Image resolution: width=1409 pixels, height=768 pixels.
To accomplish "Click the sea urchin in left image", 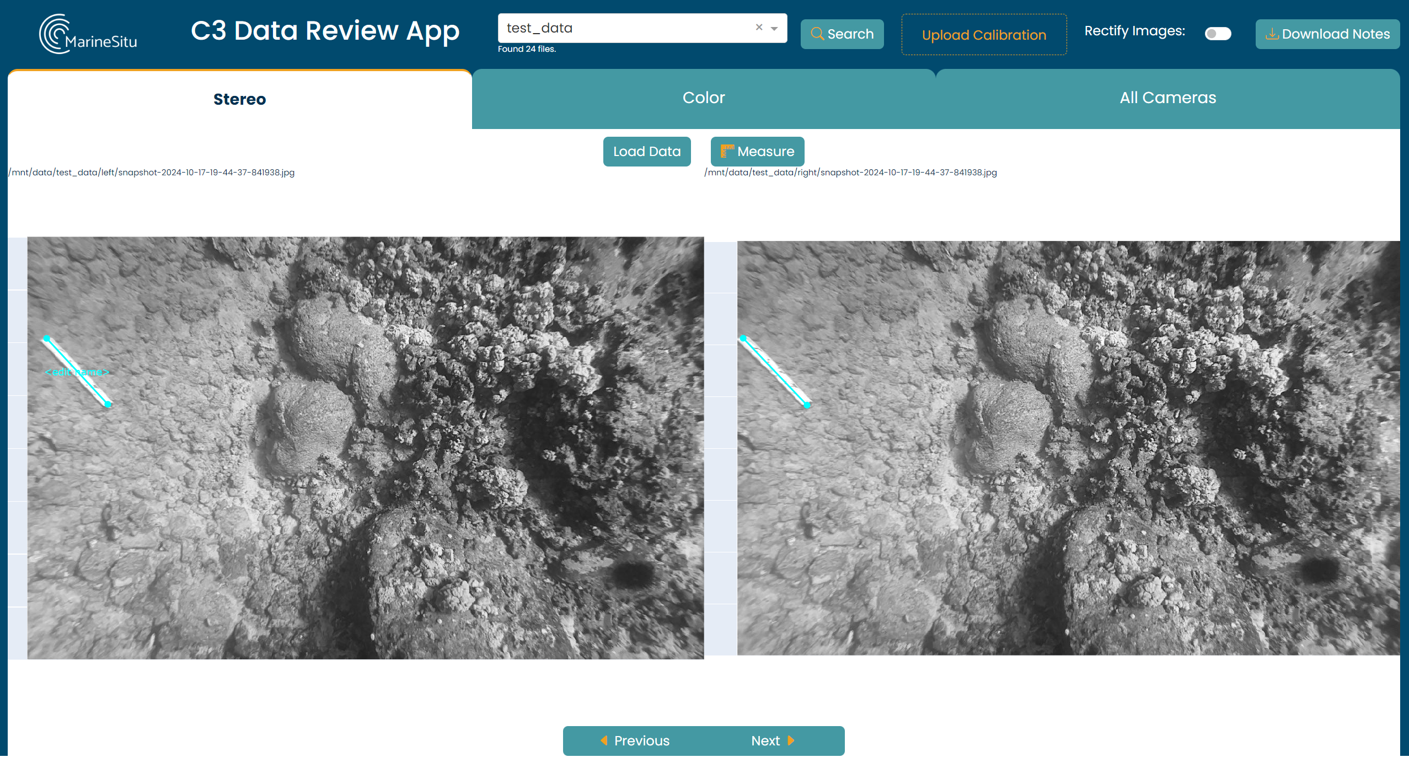I will tap(633, 574).
